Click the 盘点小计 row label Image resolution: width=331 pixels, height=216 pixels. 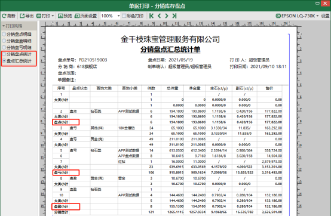[x=61, y=122]
